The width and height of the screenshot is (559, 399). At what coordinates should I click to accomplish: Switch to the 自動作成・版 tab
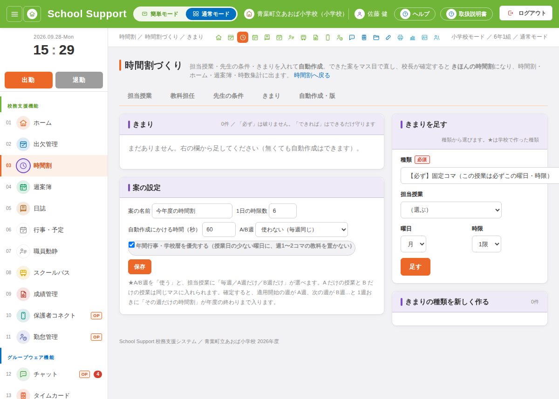(317, 96)
